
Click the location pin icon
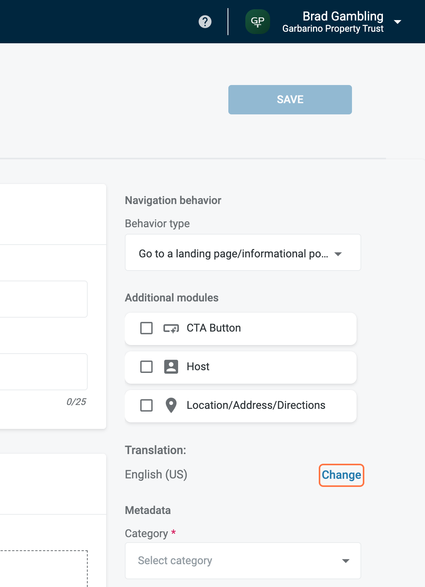[x=171, y=405]
